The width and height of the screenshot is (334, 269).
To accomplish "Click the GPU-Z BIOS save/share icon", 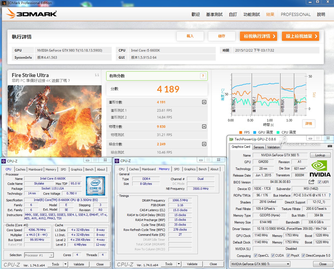I will [311, 182].
